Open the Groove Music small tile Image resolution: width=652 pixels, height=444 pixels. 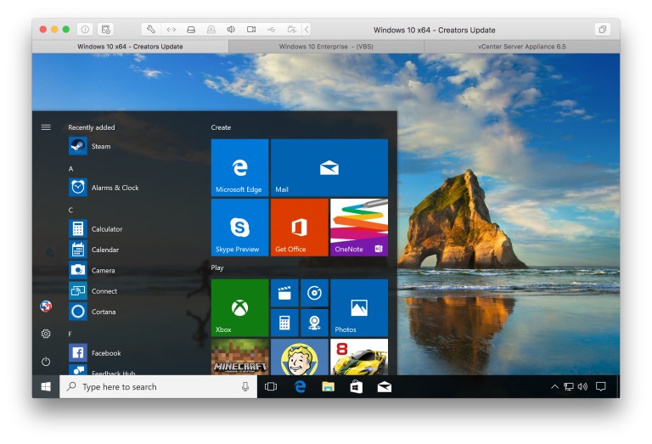314,293
